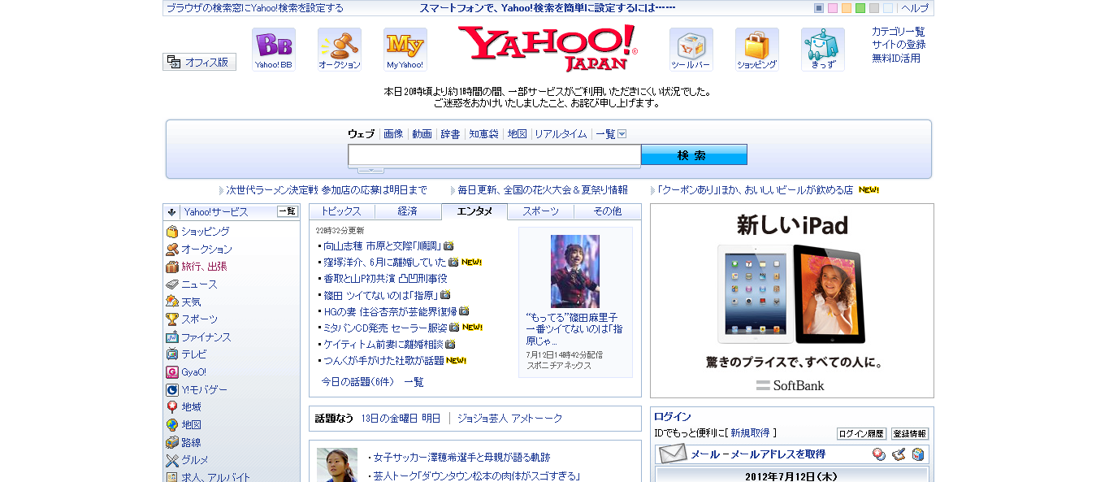Open the きっず robot icon

823,50
